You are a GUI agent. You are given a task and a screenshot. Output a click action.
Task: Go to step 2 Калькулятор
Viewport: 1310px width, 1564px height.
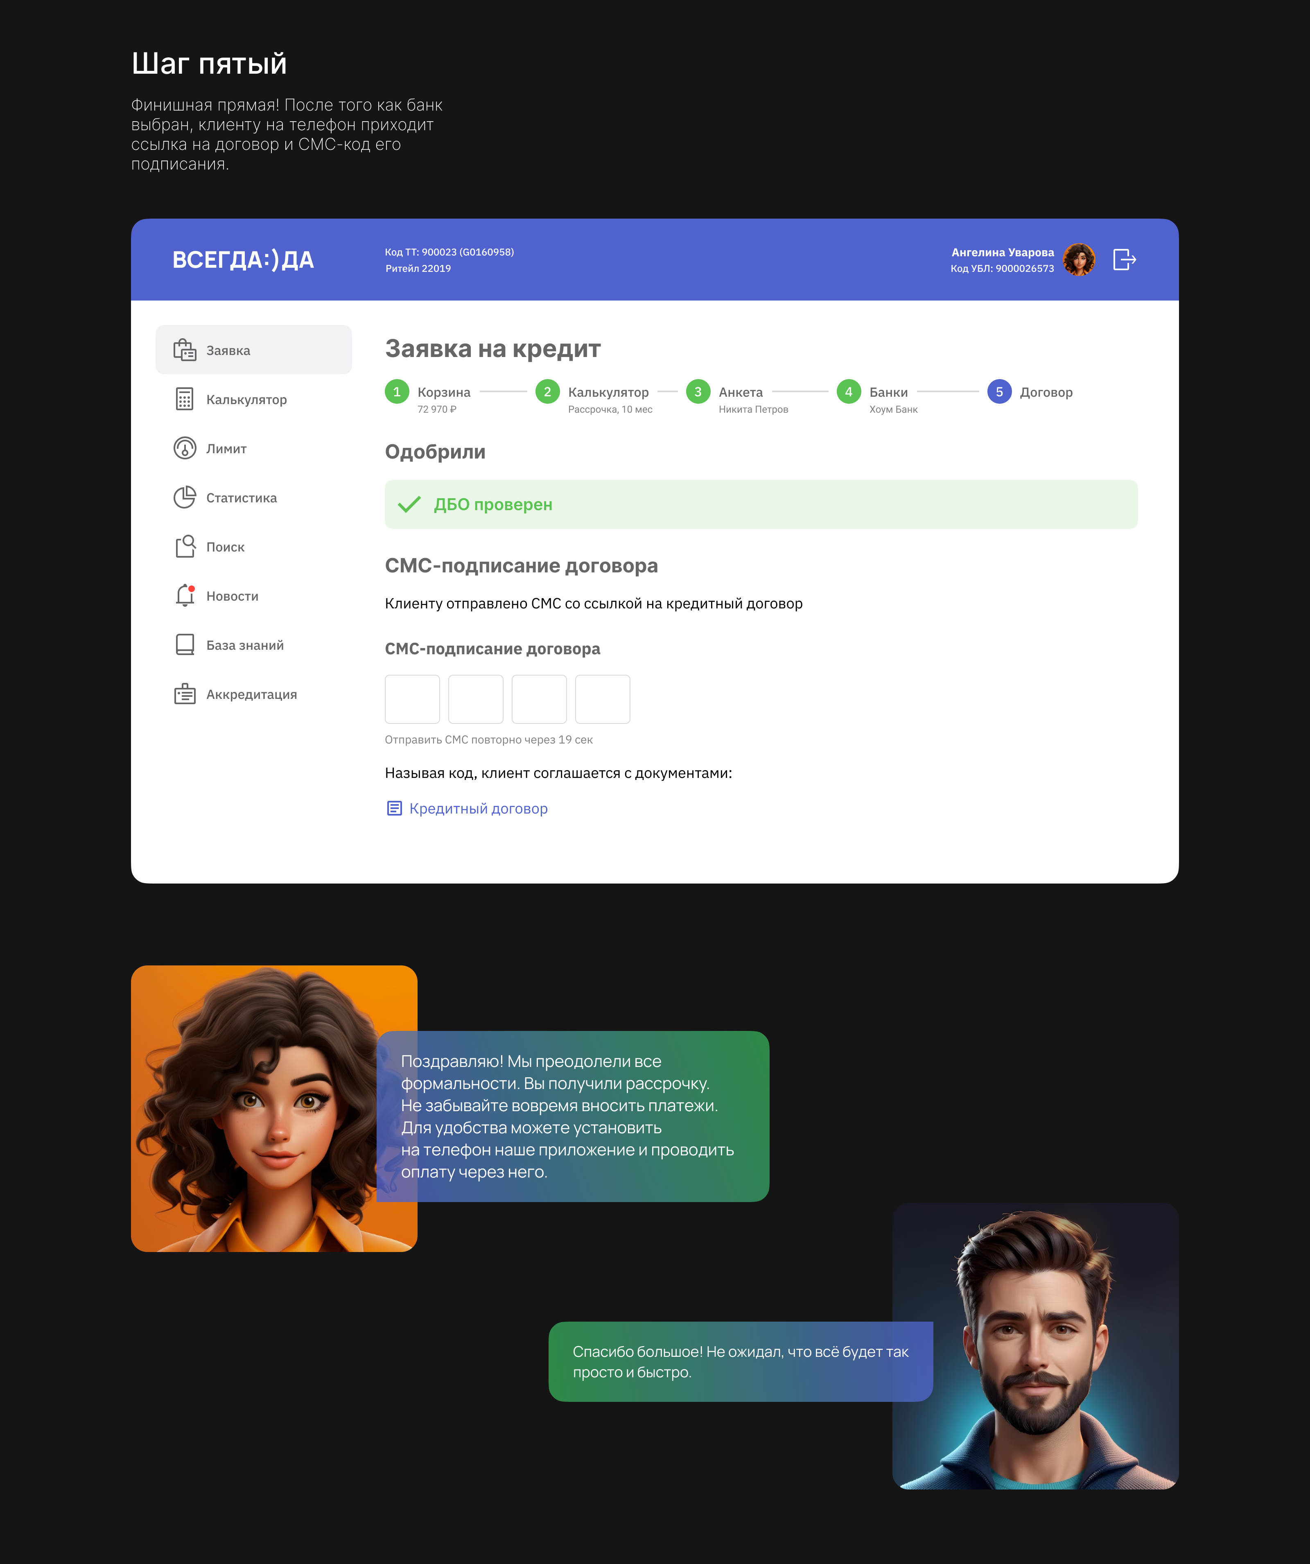pos(547,392)
